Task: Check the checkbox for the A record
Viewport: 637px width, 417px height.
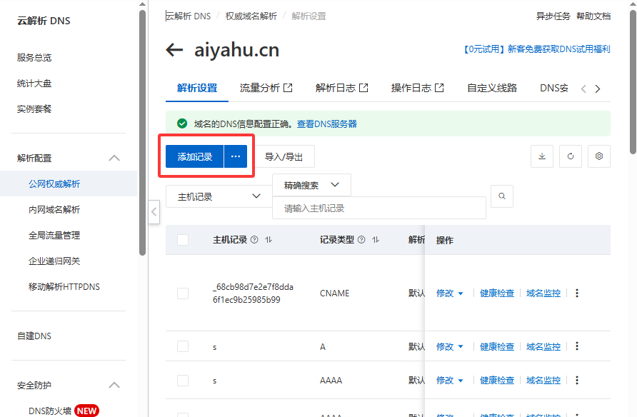Action: tap(183, 346)
